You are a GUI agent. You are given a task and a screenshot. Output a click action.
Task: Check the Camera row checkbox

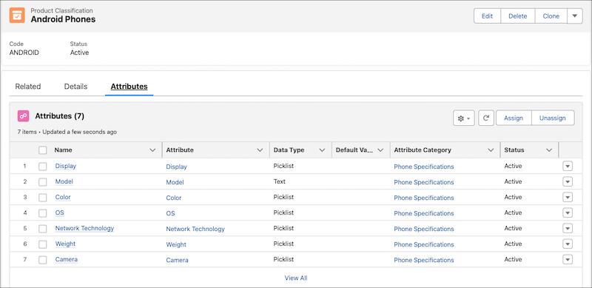tap(43, 260)
